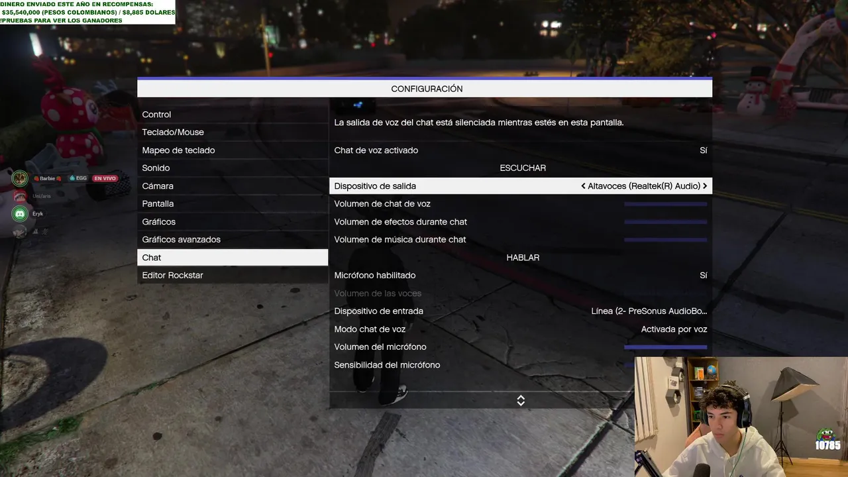The width and height of the screenshot is (848, 477).
Task: Click the left arrow beside Altavoces output device
Action: [583, 186]
